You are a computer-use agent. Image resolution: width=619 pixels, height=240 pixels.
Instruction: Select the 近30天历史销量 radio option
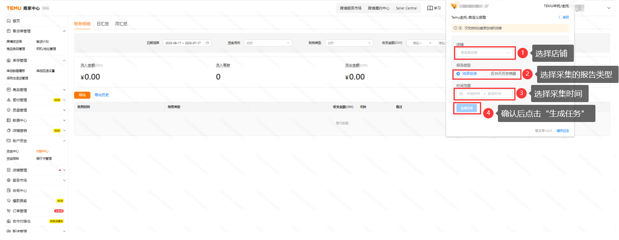click(486, 74)
